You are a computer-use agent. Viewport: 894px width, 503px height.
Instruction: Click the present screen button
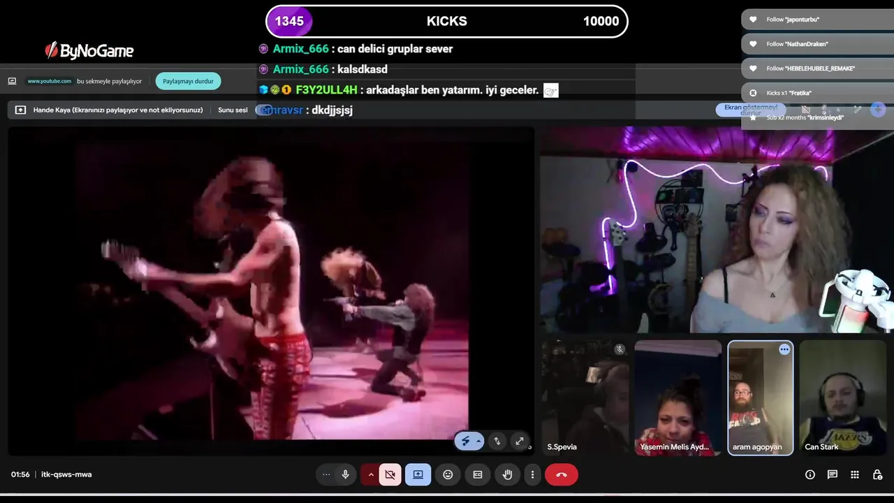418,474
